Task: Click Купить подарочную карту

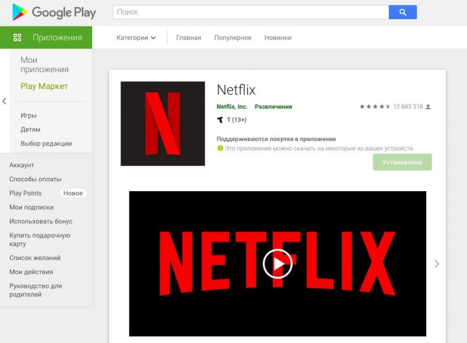Action: coord(40,239)
